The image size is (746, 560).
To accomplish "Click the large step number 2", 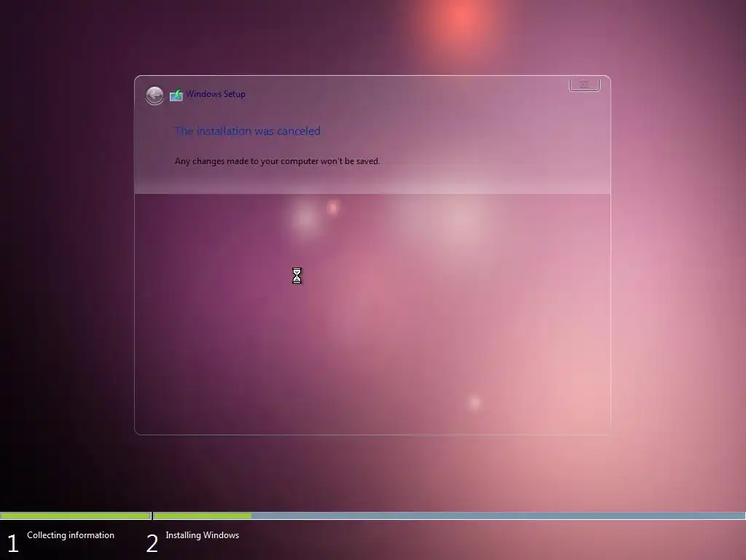I will (152, 543).
